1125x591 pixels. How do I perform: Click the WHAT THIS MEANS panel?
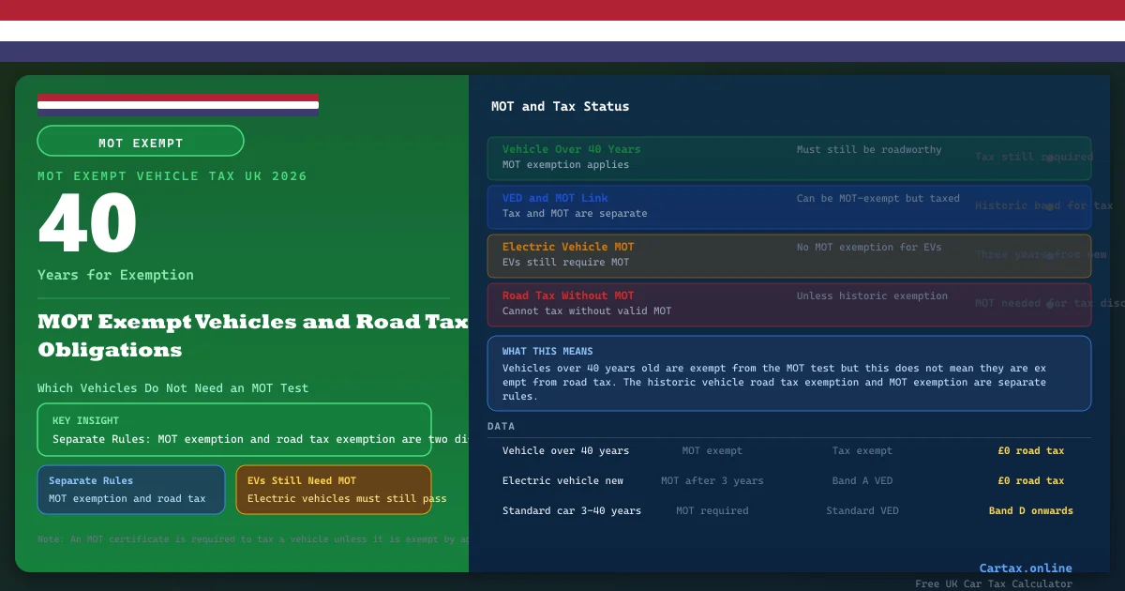[x=788, y=373]
